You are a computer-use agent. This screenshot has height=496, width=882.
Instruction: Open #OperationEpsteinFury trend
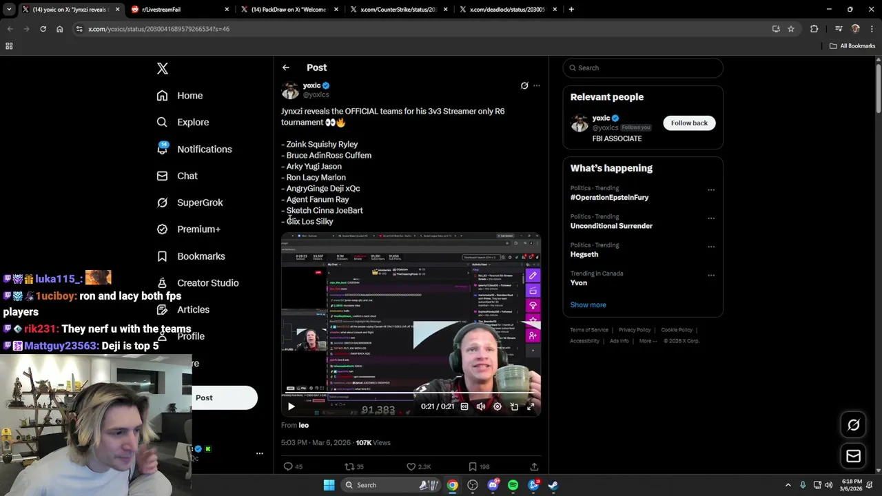pyautogui.click(x=609, y=198)
